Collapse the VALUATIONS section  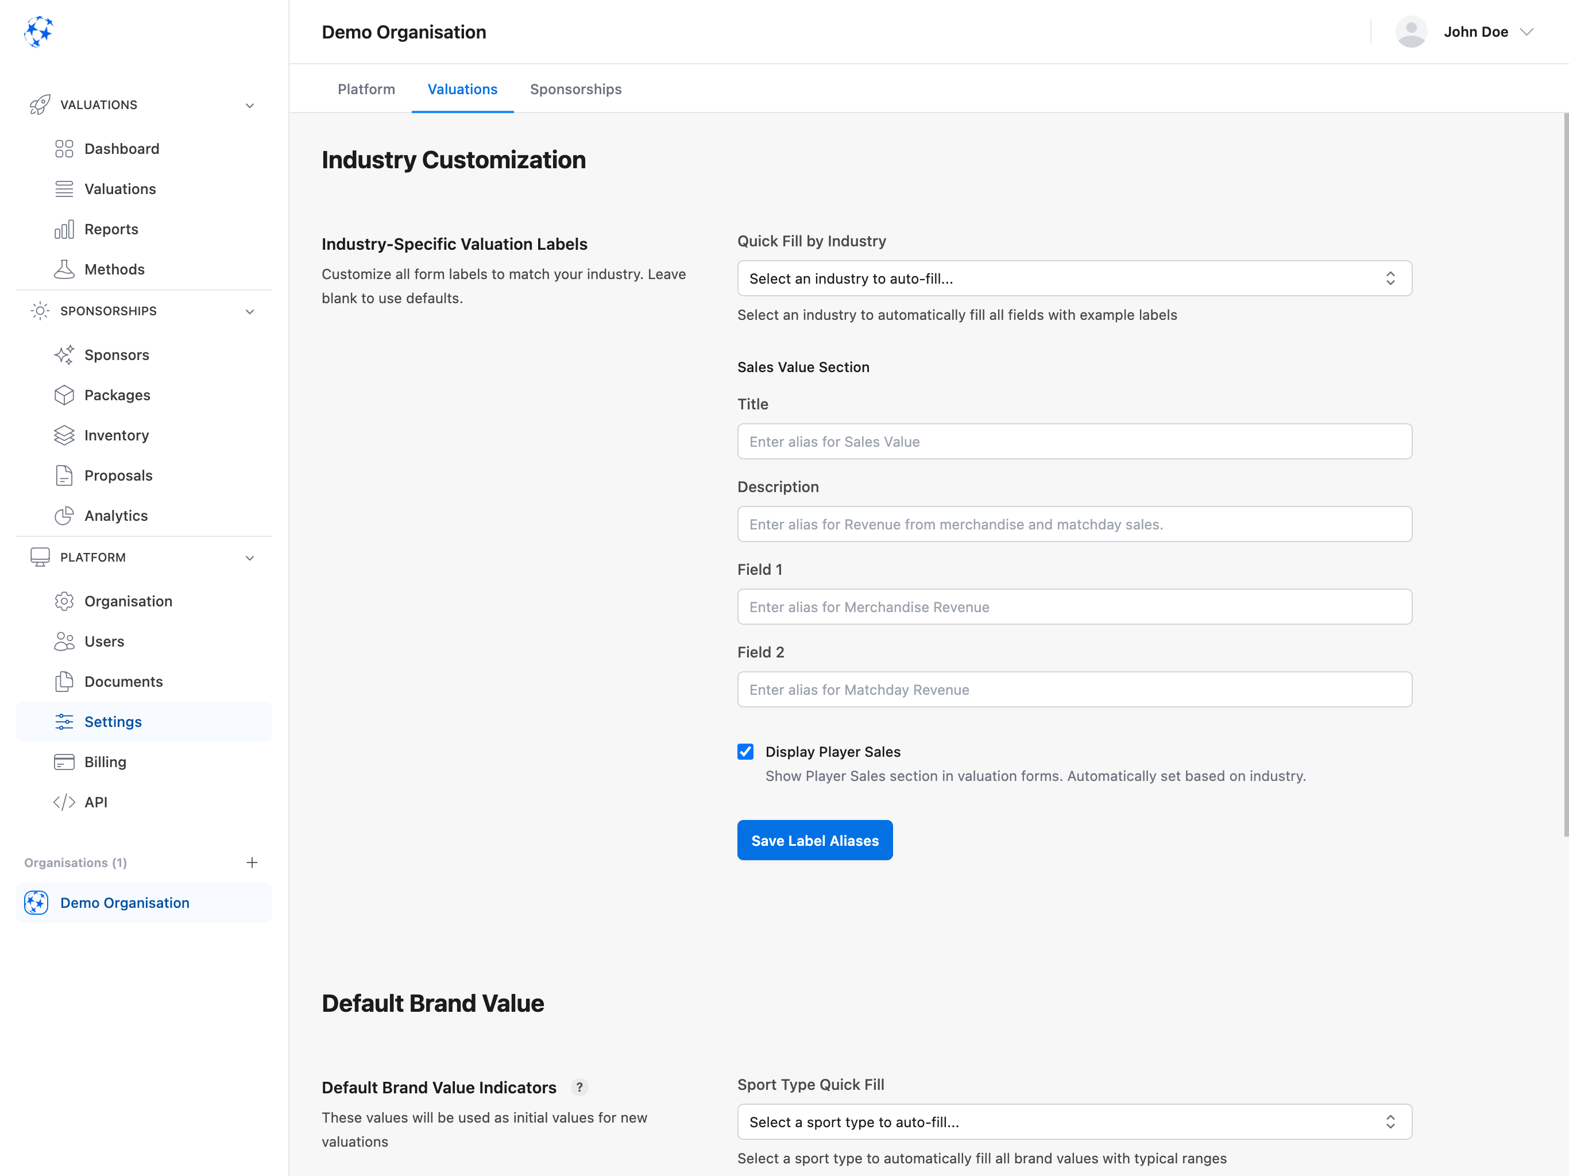(249, 105)
